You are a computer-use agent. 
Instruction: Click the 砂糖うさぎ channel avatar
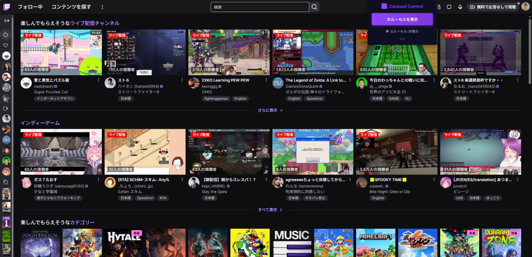click(x=26, y=182)
